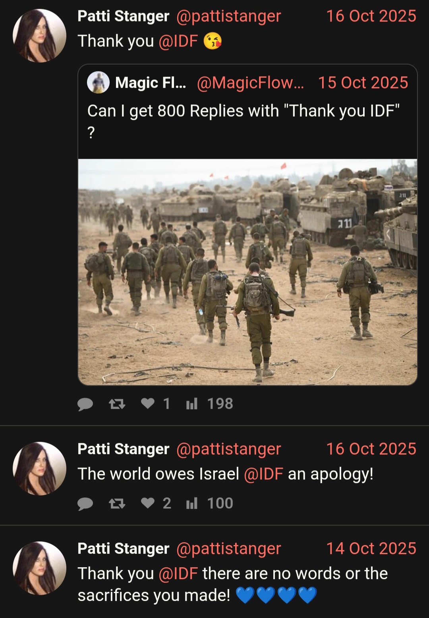Open Patti Stanger avatar on second tweet
Image resolution: width=429 pixels, height=618 pixels.
(x=39, y=468)
